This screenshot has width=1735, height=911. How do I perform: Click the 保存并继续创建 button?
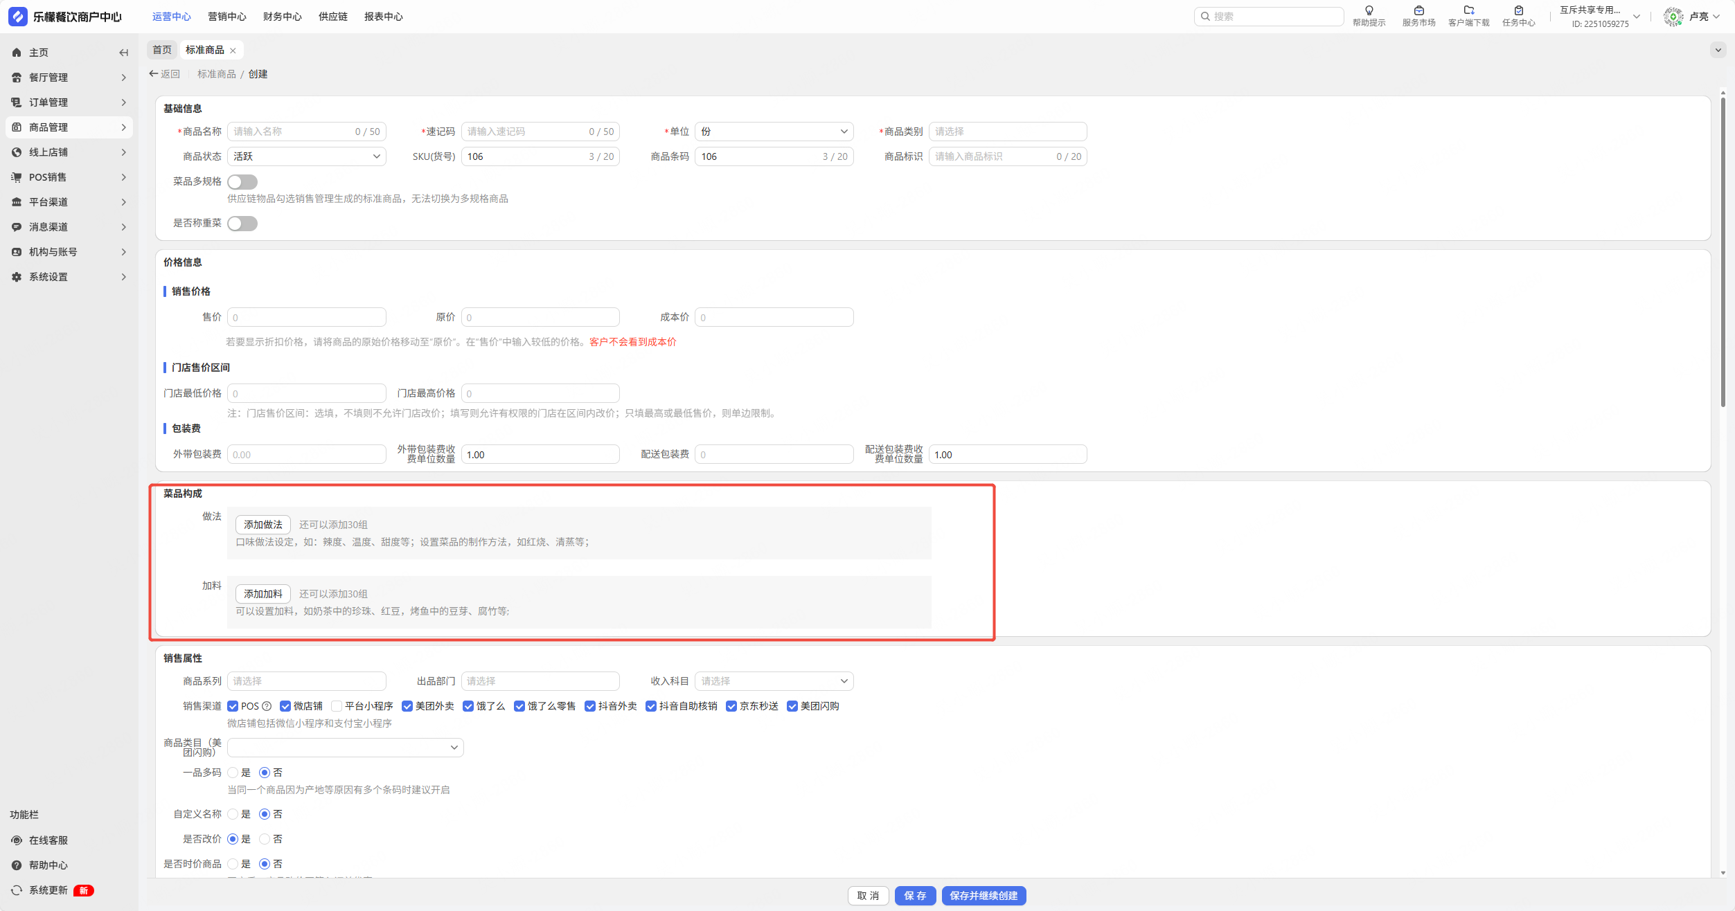983,896
